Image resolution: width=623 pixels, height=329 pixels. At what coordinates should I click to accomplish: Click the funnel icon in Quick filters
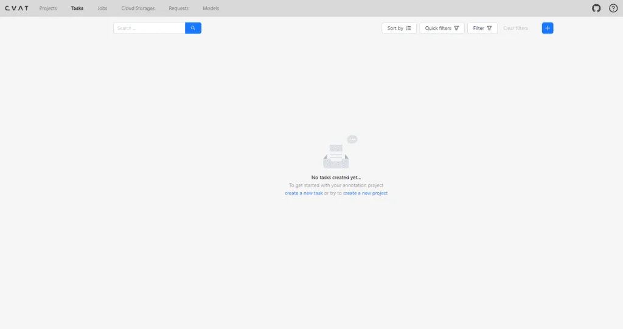[456, 28]
